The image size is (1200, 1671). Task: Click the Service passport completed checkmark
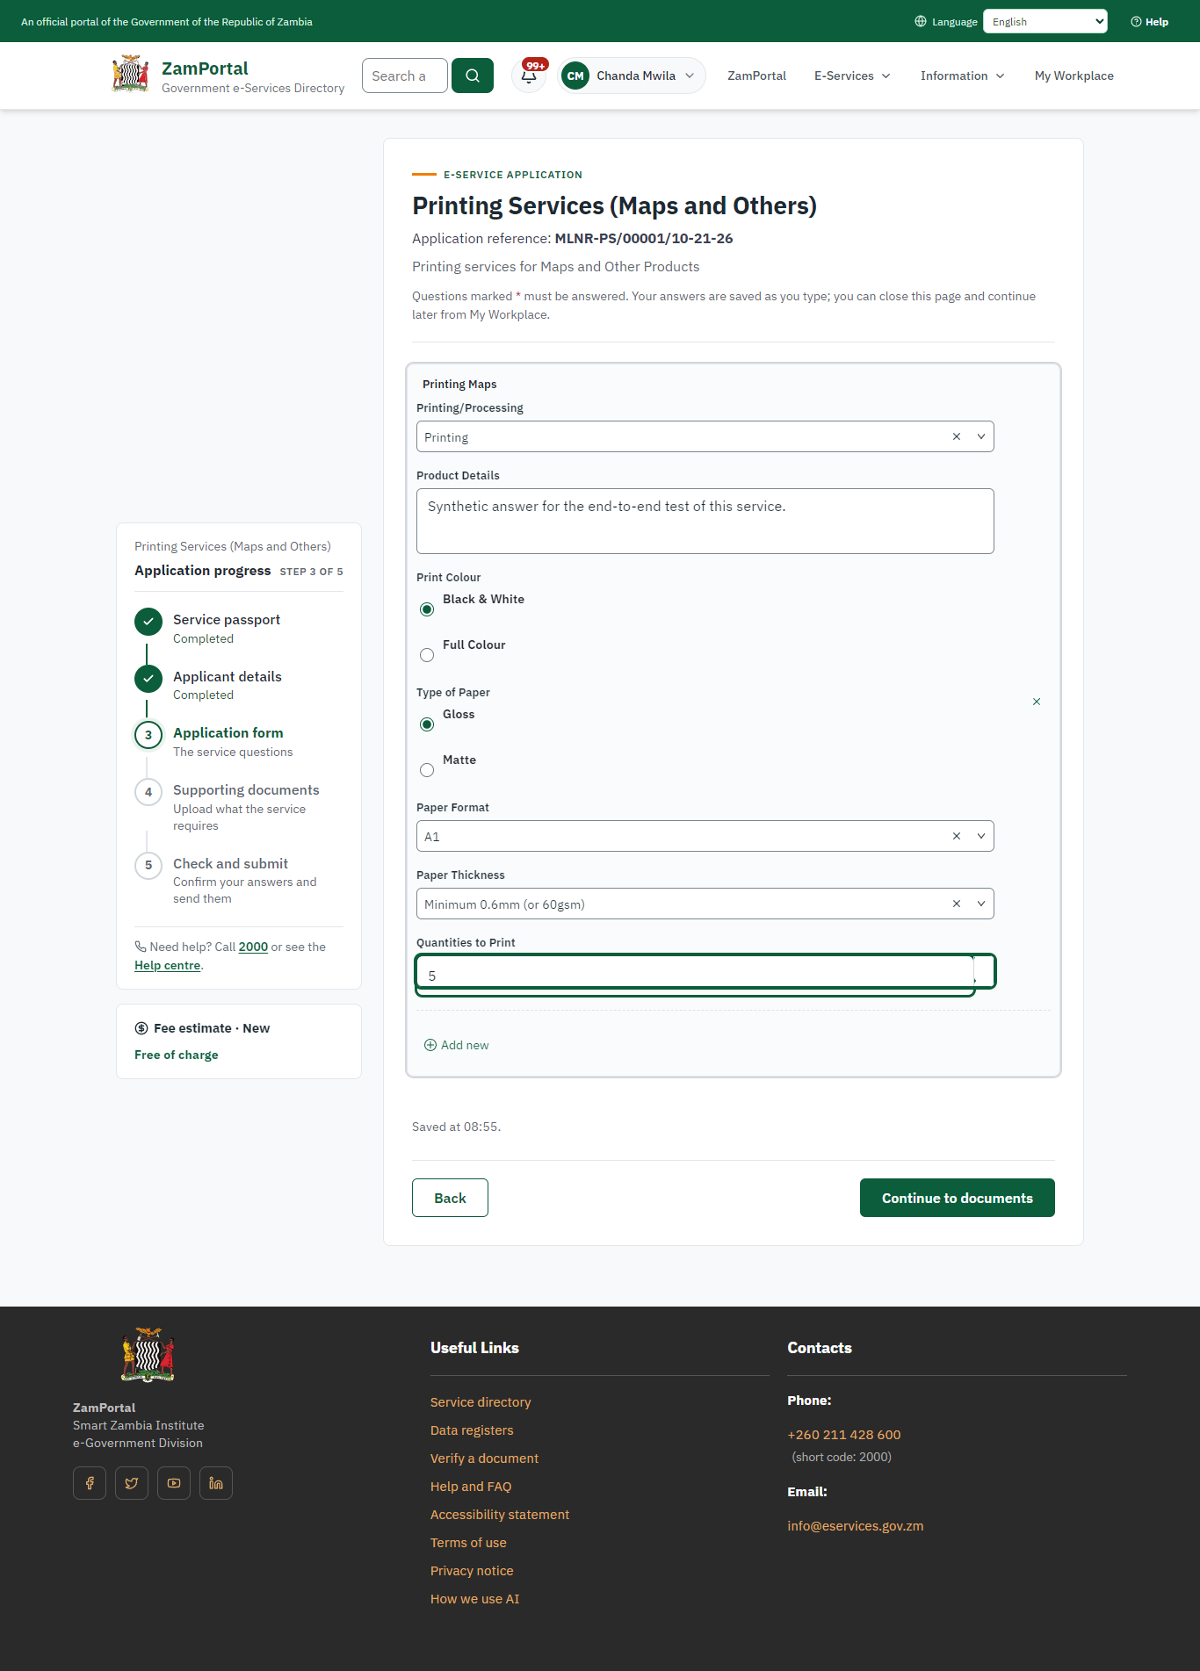pos(148,622)
